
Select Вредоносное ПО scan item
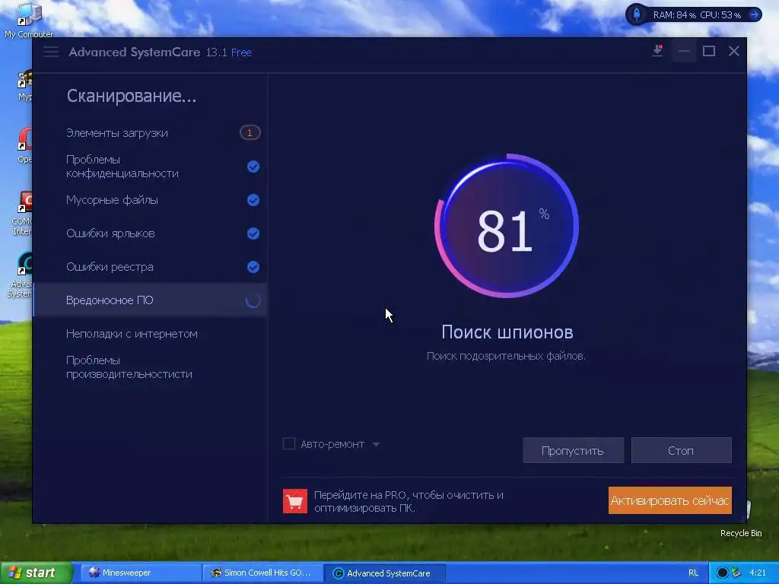(150, 300)
